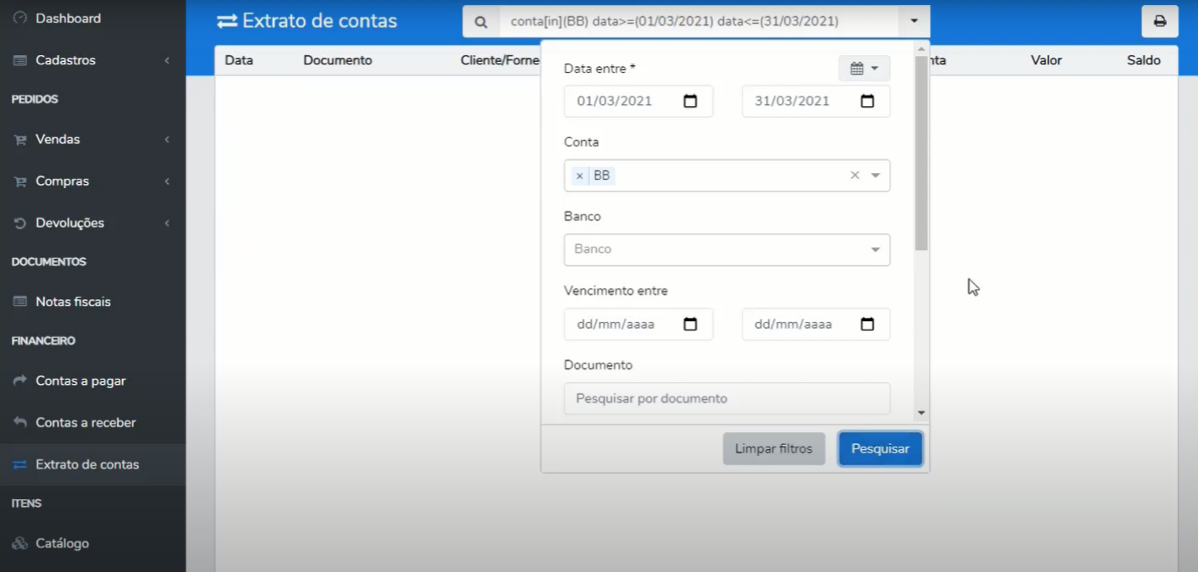Click the Contas a receber arrow icon
Viewport: 1198px width, 572px height.
coord(20,422)
